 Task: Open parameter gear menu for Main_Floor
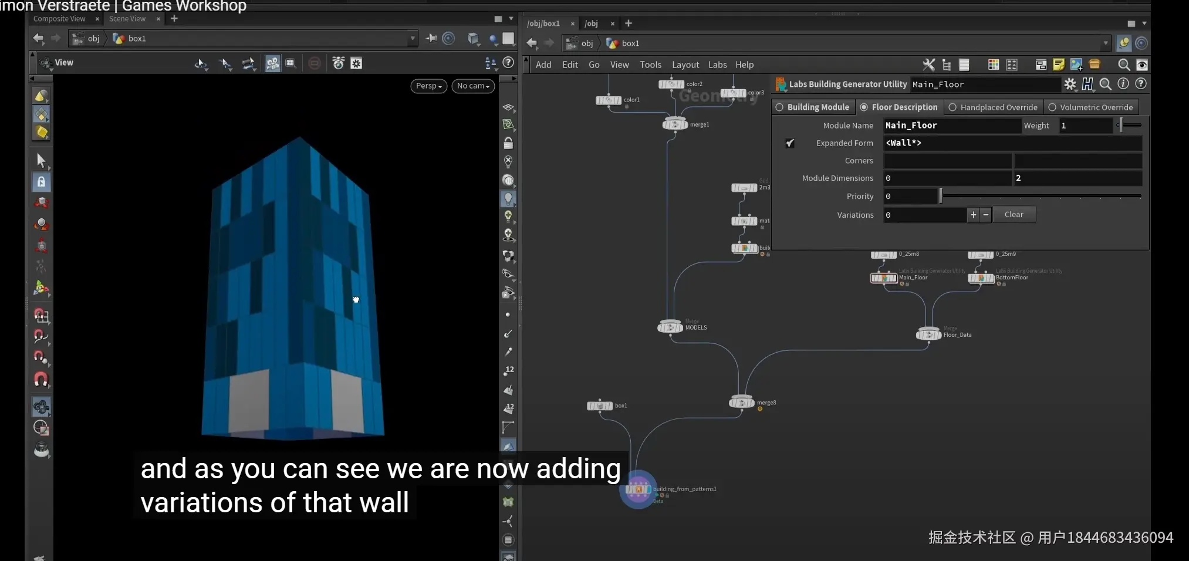(x=1070, y=84)
